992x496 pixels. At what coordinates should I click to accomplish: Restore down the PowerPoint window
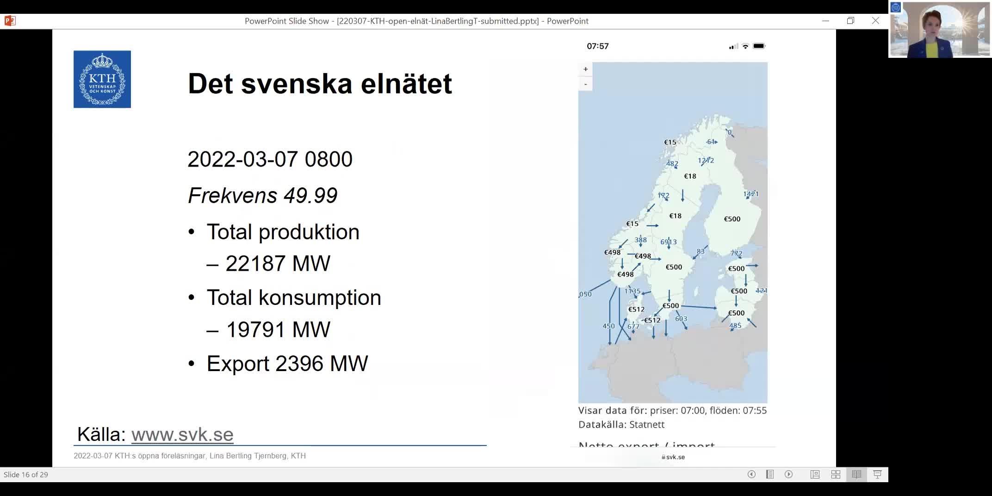click(x=850, y=21)
